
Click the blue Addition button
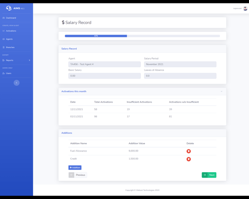point(75,168)
